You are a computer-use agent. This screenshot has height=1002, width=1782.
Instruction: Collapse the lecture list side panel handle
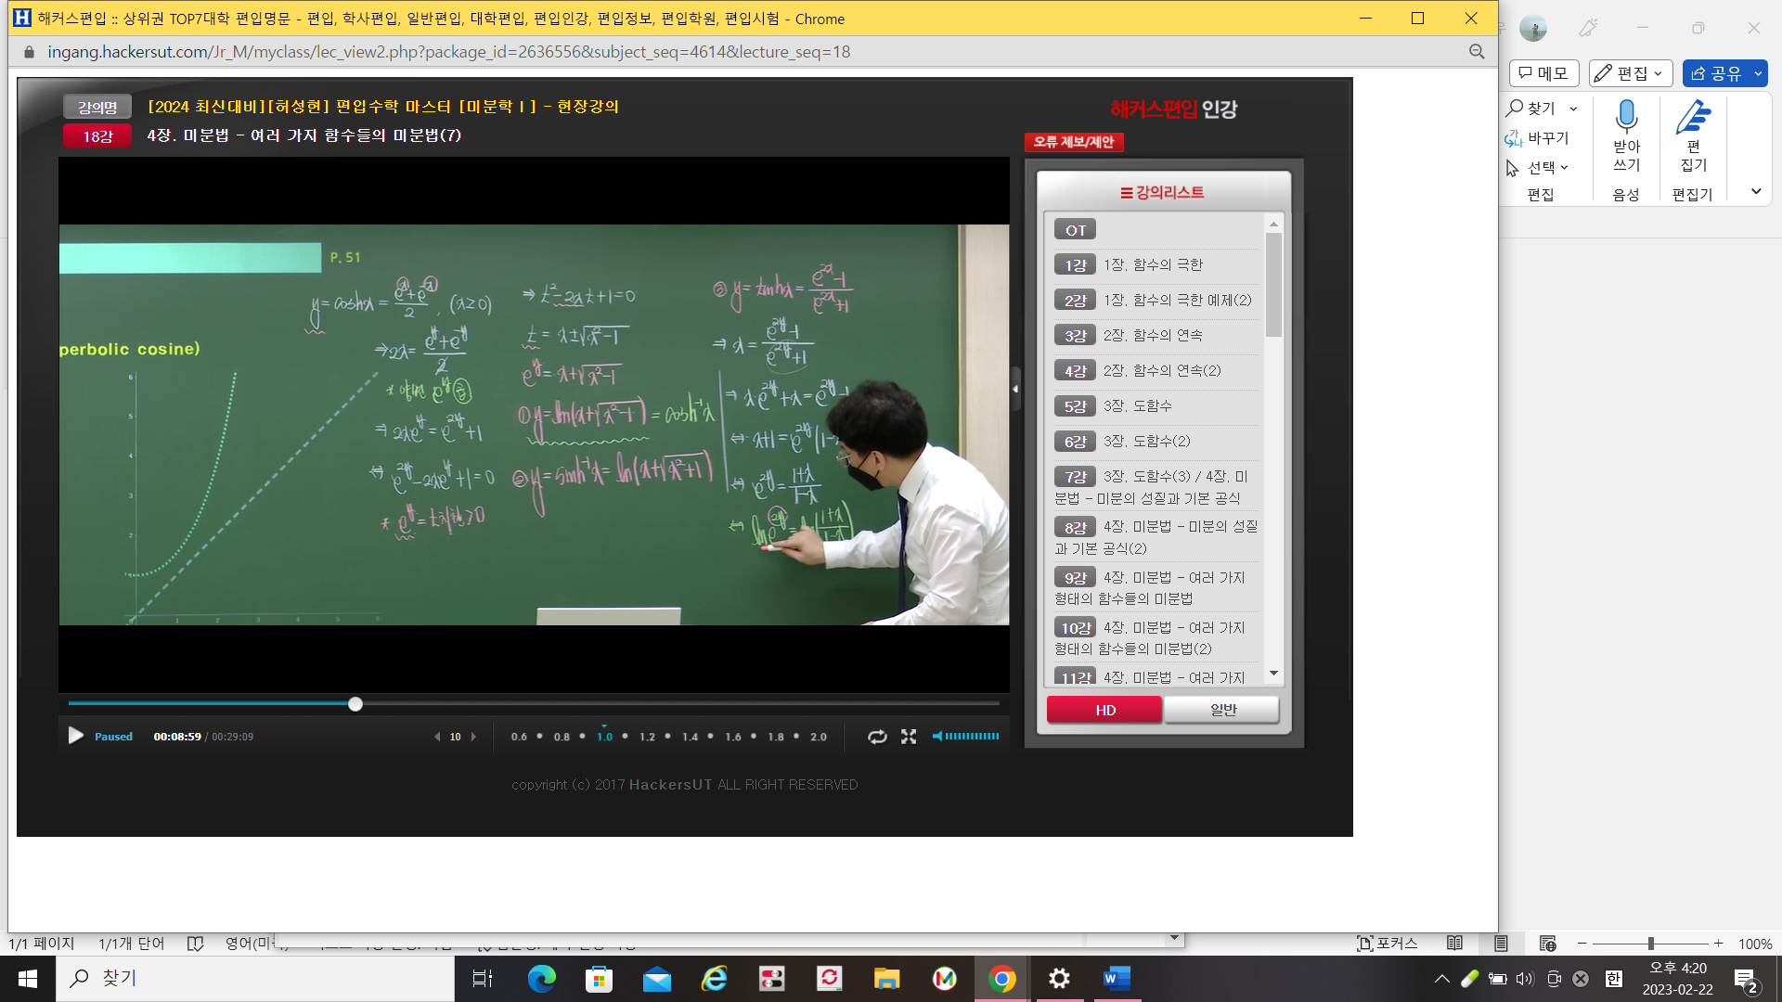pyautogui.click(x=1015, y=389)
